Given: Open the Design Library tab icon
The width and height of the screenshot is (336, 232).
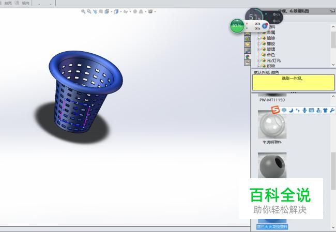Looking at the screenshot, I should tap(248, 39).
